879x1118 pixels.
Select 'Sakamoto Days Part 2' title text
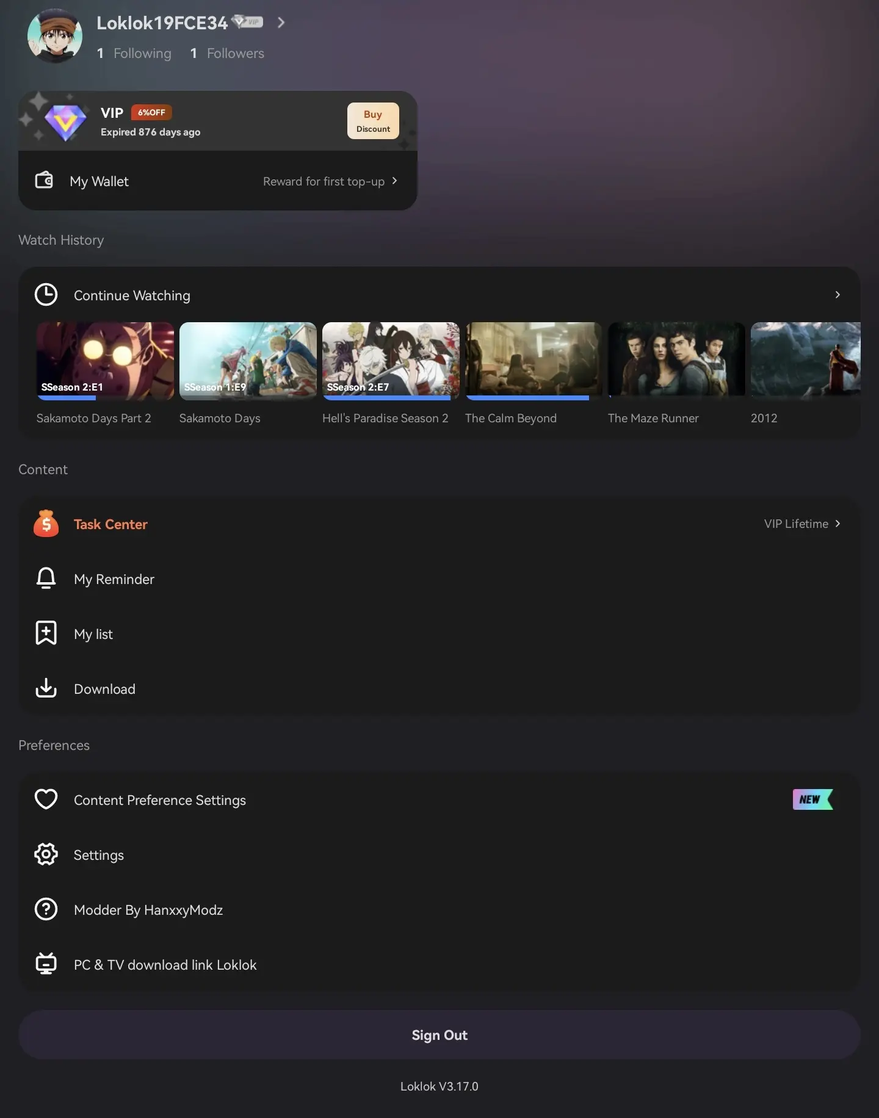(x=93, y=418)
